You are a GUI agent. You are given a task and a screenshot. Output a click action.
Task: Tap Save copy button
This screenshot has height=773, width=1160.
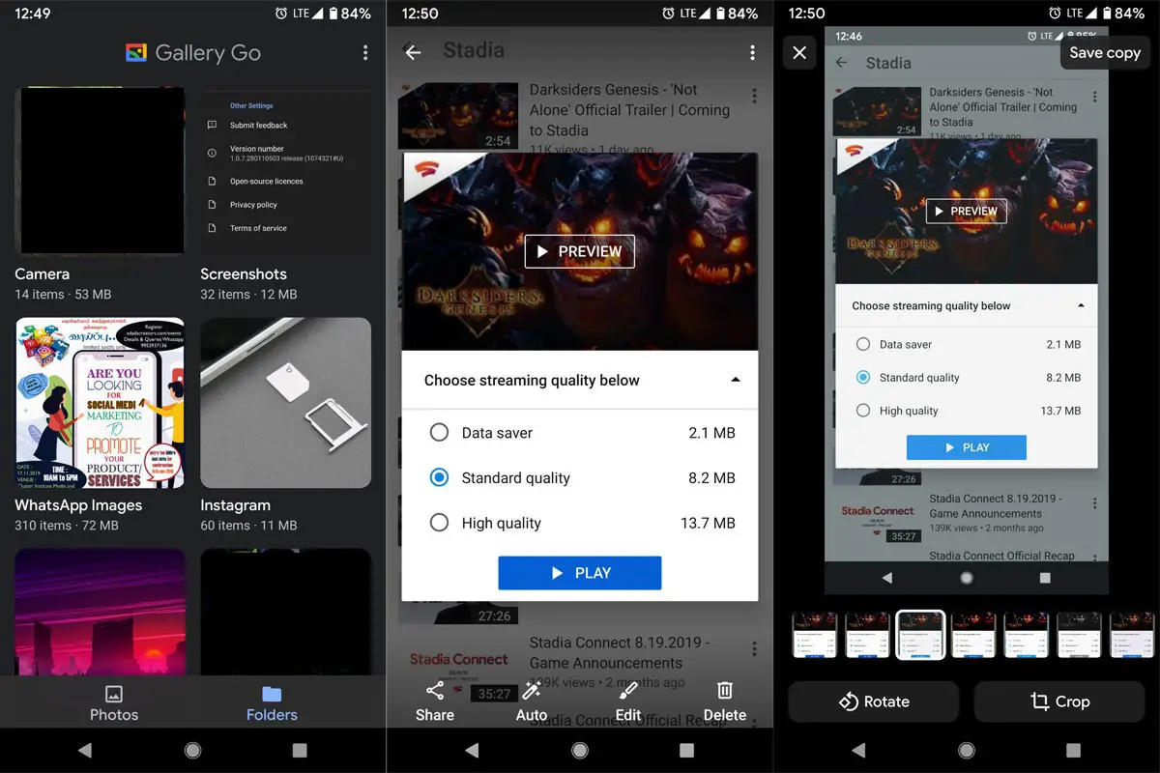pyautogui.click(x=1105, y=52)
